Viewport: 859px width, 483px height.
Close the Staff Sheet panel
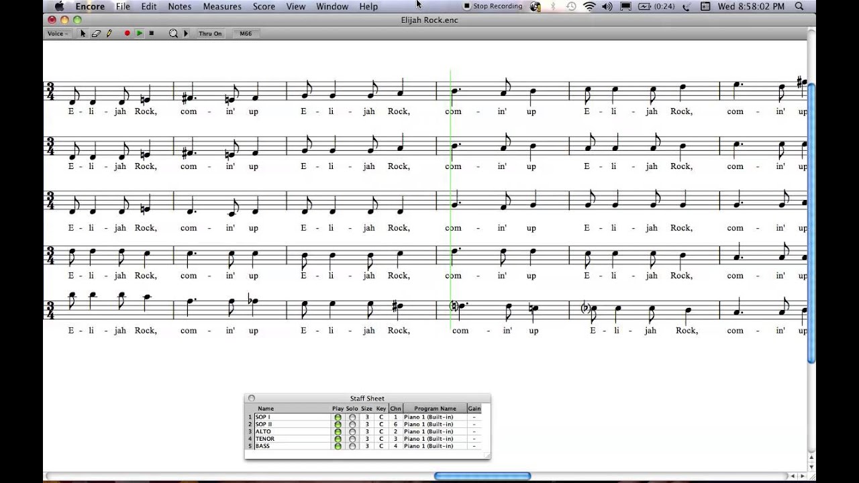click(x=252, y=398)
